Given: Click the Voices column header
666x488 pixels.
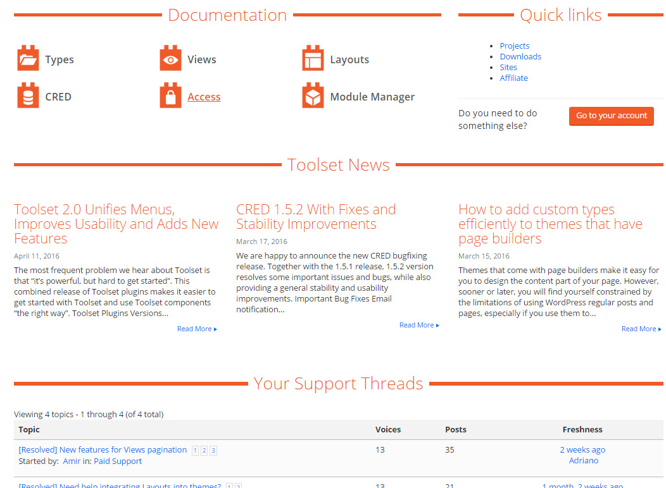Looking at the screenshot, I should point(388,429).
